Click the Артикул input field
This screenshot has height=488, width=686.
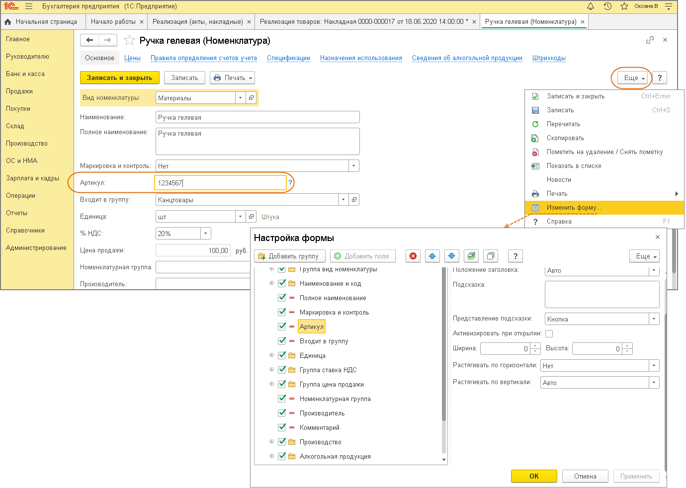pyautogui.click(x=221, y=183)
